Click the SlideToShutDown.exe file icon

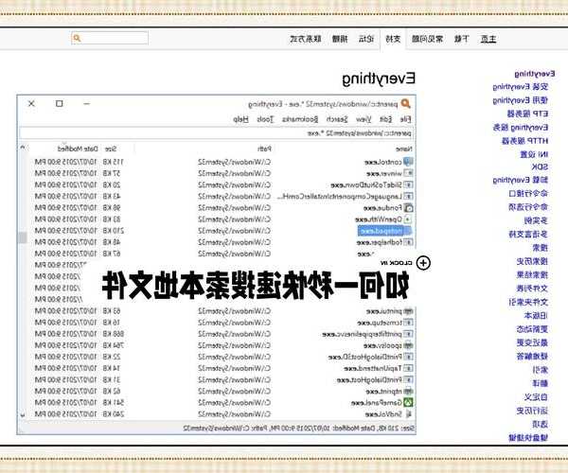[408, 185]
